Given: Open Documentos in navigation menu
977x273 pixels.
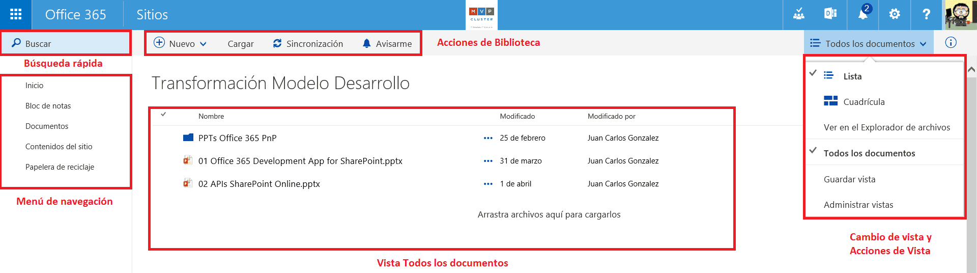Looking at the screenshot, I should click(47, 126).
